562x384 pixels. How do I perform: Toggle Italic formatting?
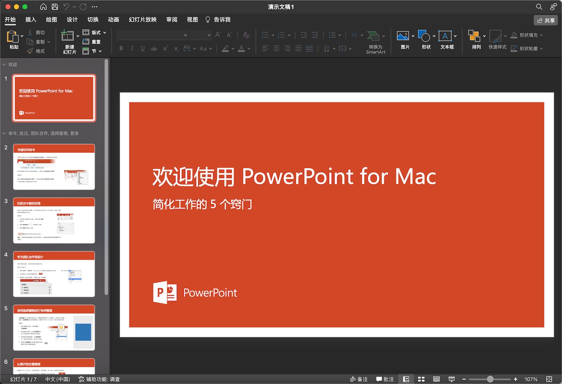tap(132, 49)
